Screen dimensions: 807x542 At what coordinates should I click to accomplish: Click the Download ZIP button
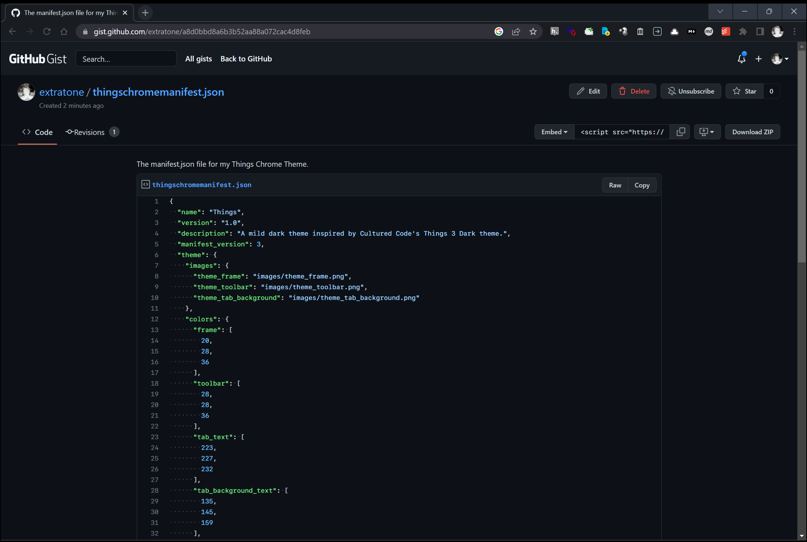[x=752, y=132]
